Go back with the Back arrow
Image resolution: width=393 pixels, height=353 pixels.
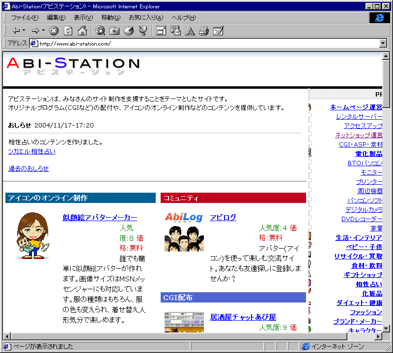pos(16,31)
